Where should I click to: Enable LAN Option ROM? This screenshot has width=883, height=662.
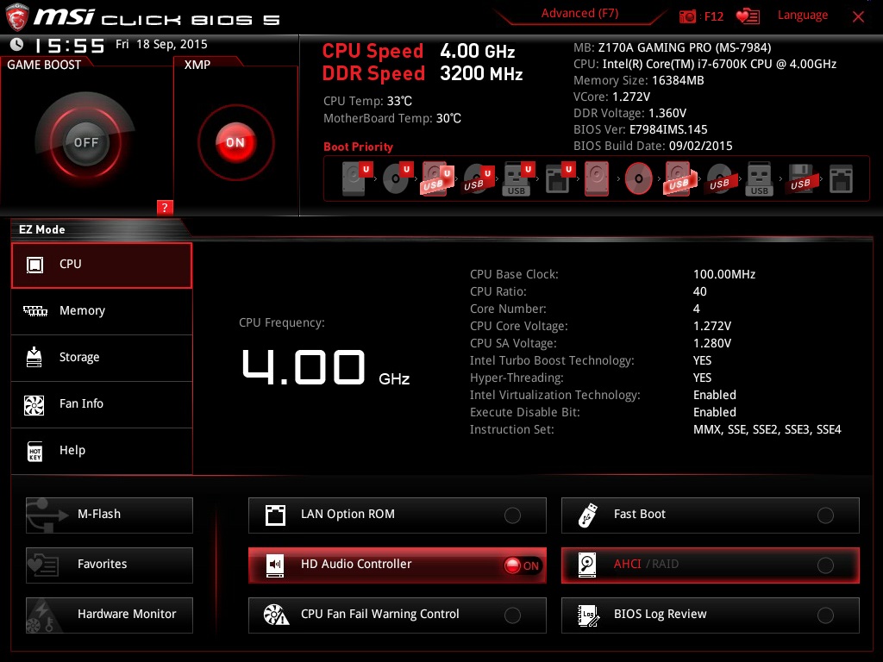pyautogui.click(x=397, y=515)
